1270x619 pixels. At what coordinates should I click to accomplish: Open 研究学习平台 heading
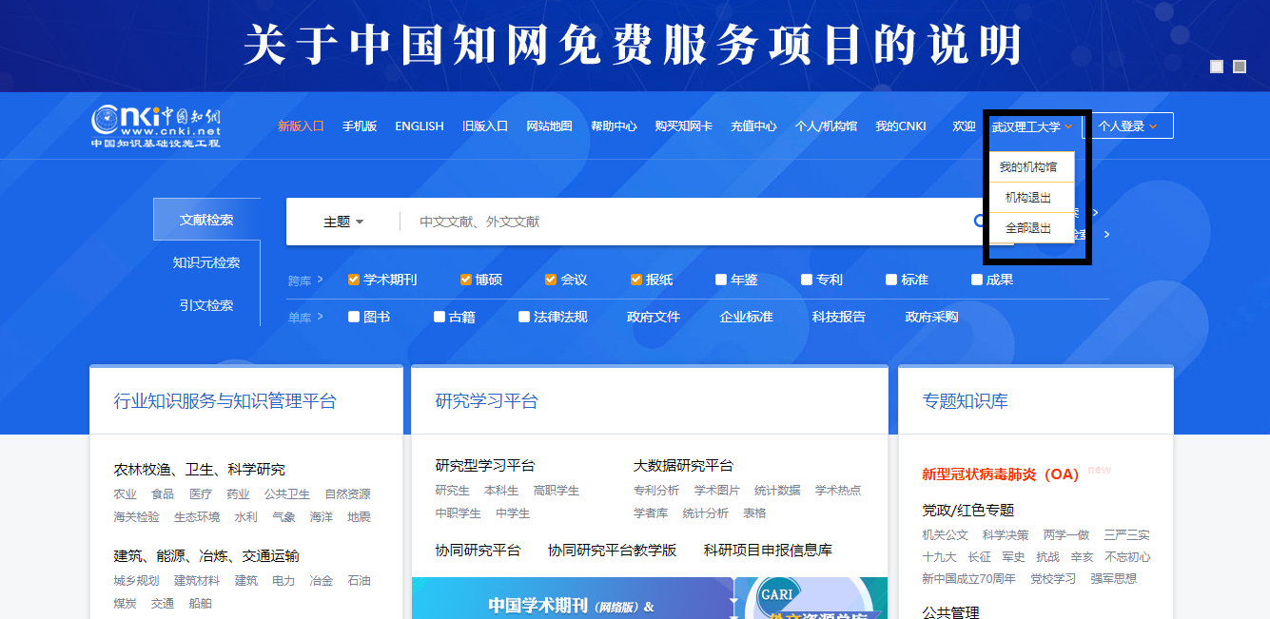click(487, 401)
